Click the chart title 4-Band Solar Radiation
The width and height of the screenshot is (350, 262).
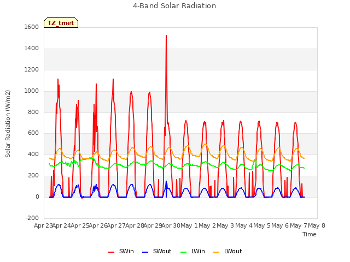click(x=174, y=6)
